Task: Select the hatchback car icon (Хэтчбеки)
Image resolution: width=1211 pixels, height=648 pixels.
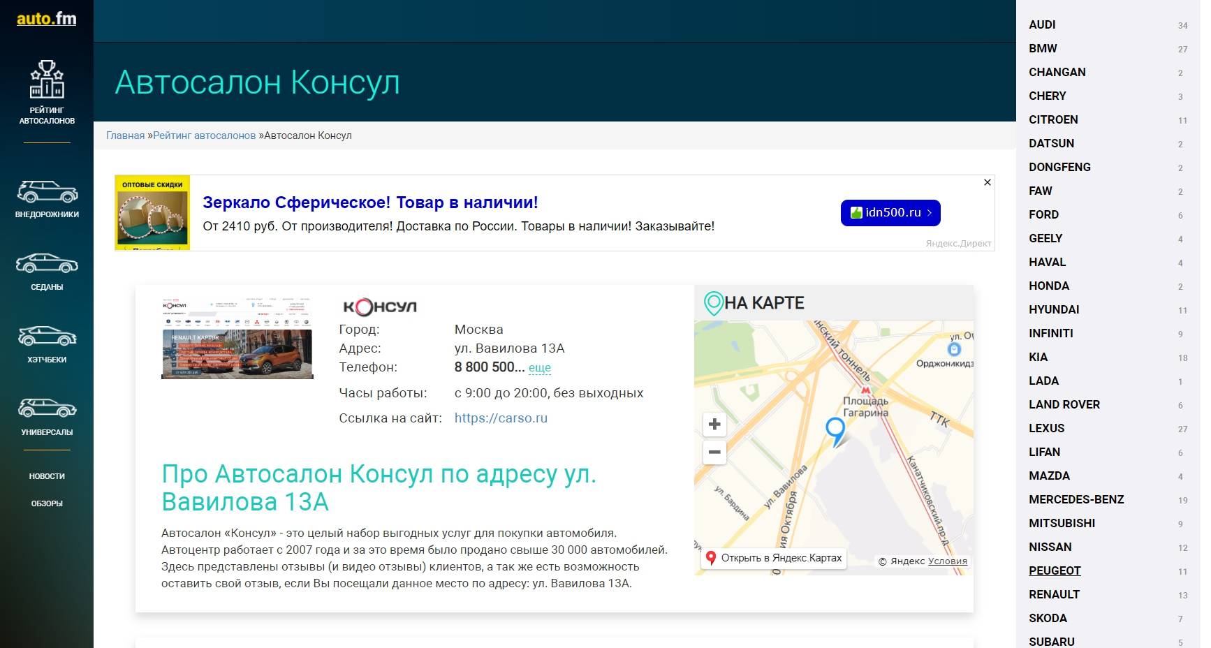Action: click(x=47, y=336)
